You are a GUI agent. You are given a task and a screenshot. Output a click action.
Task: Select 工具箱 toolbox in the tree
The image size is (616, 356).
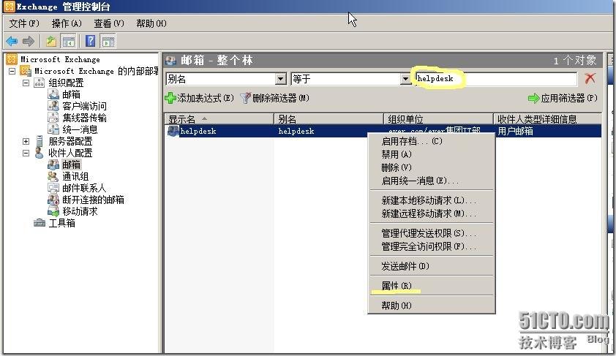click(x=61, y=223)
